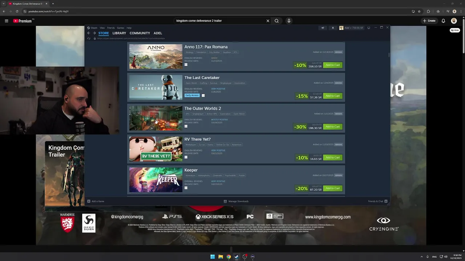This screenshot has height=261, width=465.
Task: Switch to the COMMUNITY tab
Action: [x=140, y=33]
